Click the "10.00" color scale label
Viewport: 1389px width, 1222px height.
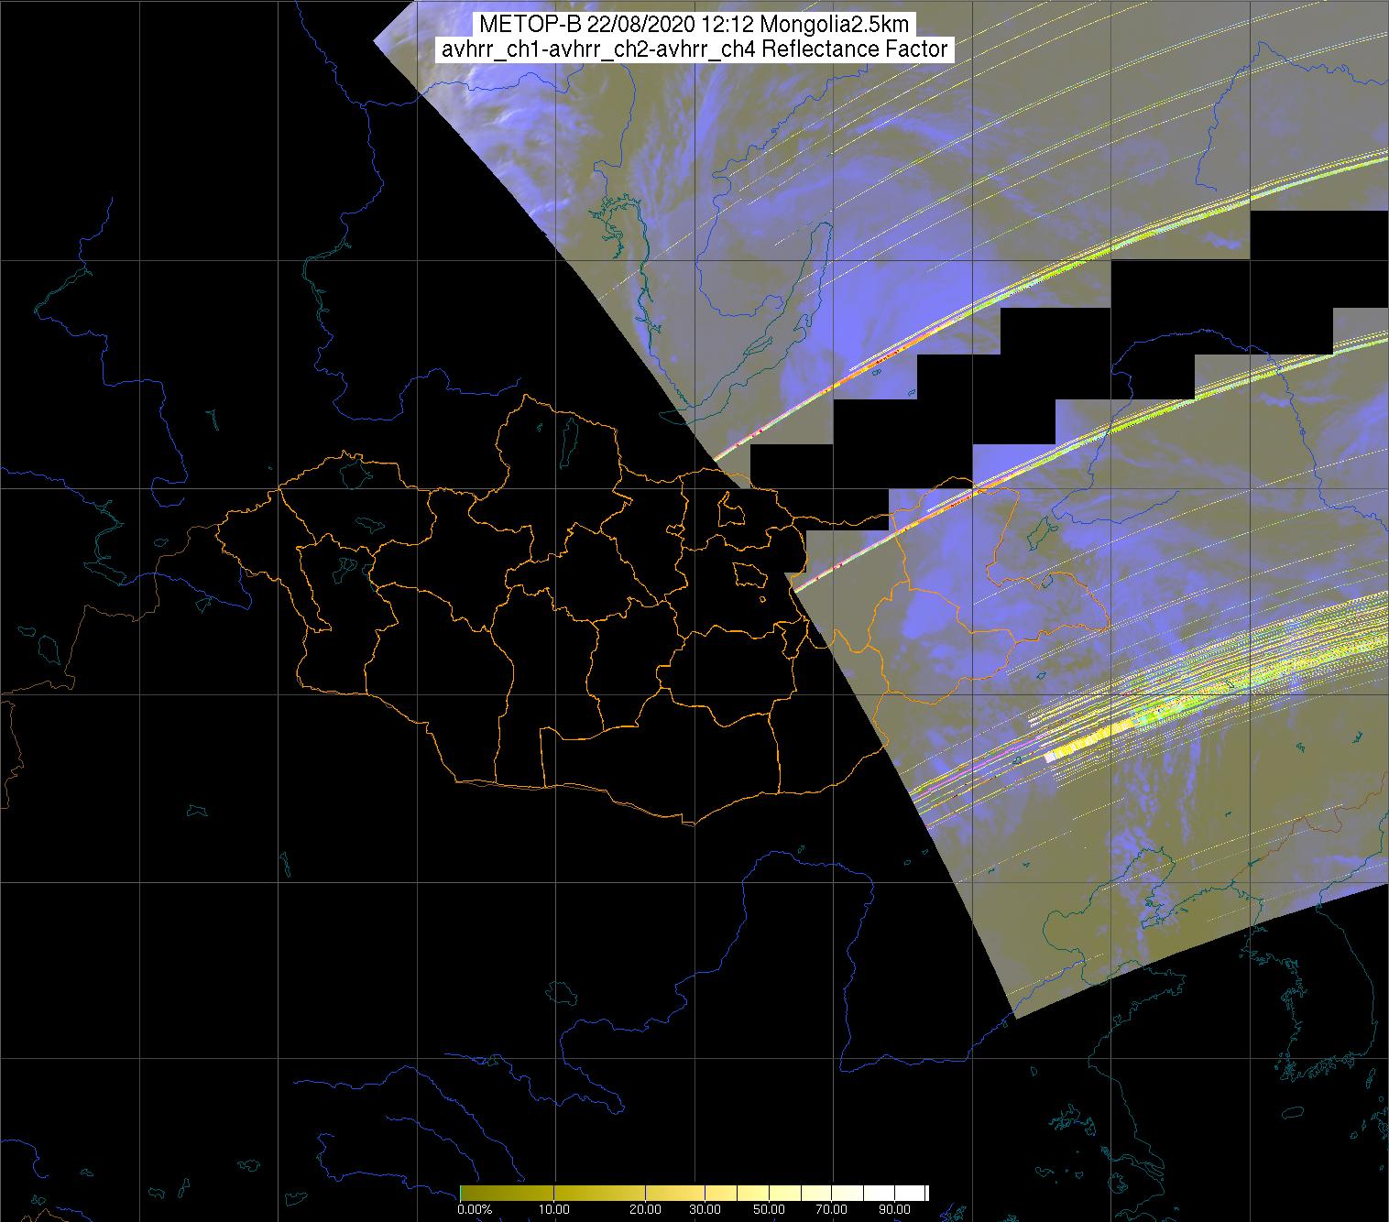(x=555, y=1209)
